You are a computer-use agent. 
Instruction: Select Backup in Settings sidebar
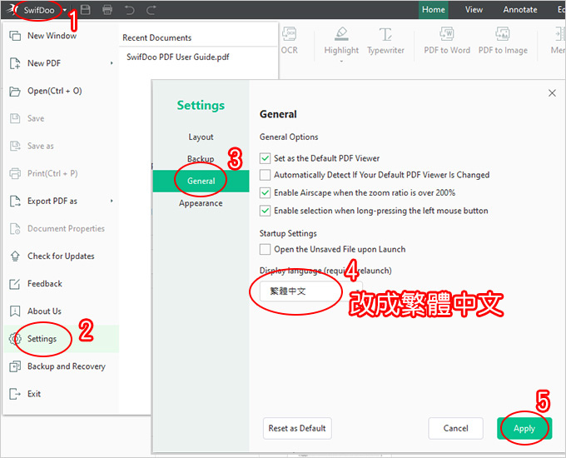(201, 159)
